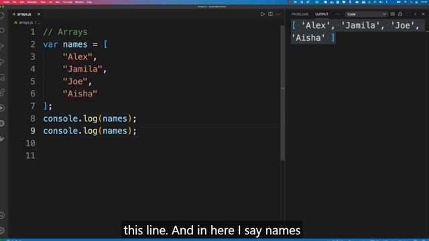Click the chat bubble icon in the activity bar
The width and height of the screenshot is (429, 241).
click(x=2, y=123)
